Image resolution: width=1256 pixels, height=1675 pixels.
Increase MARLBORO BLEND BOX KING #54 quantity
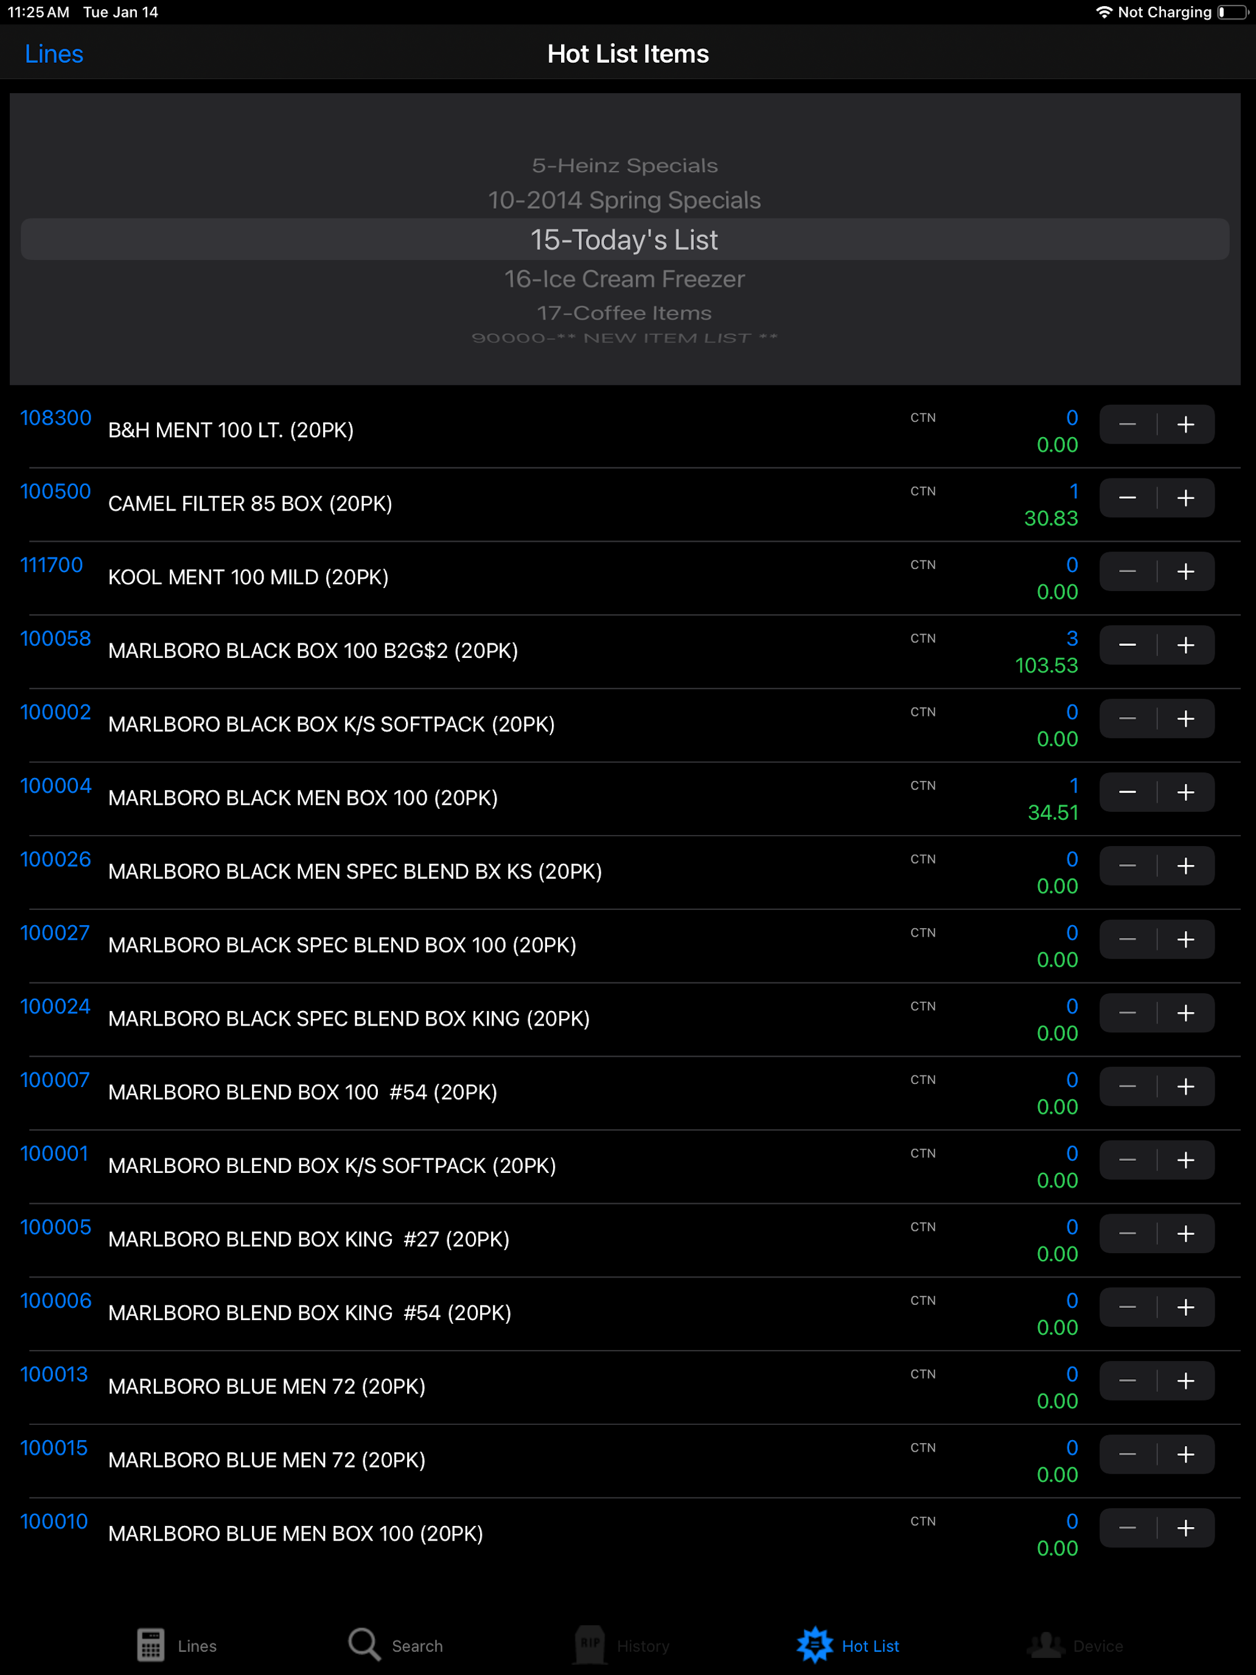click(x=1185, y=1306)
